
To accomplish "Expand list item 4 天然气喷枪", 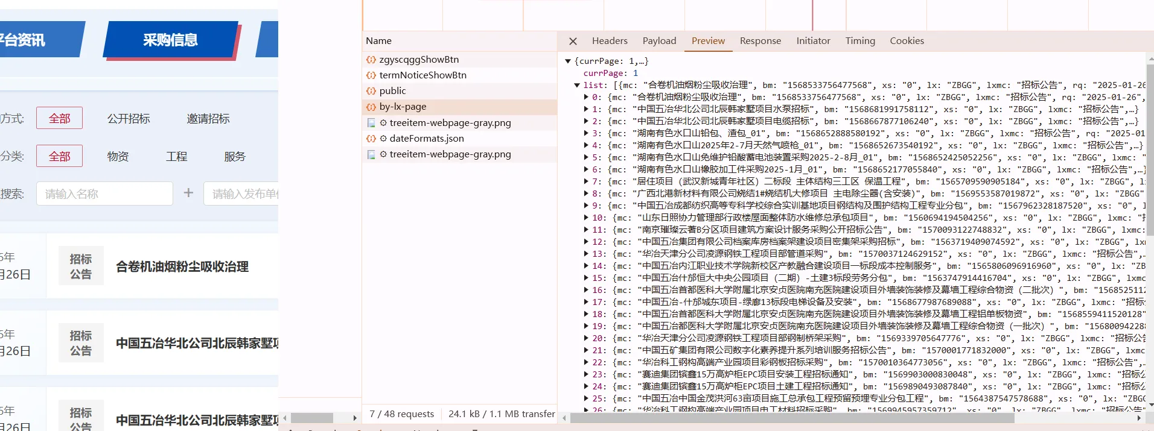I will tap(586, 145).
